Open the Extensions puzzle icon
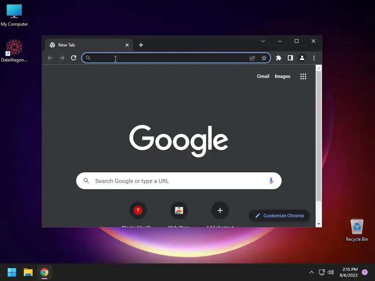Image resolution: width=375 pixels, height=281 pixels. point(279,58)
